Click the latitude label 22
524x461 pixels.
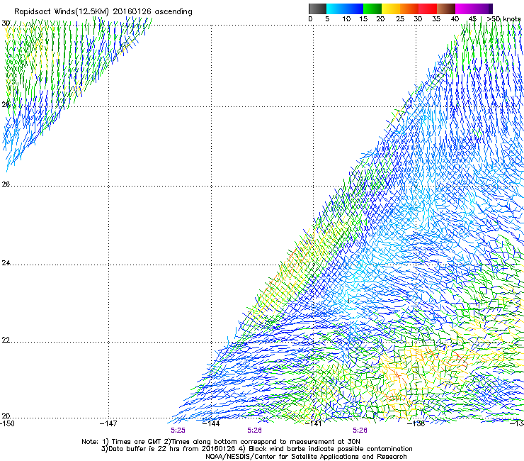tap(6, 340)
